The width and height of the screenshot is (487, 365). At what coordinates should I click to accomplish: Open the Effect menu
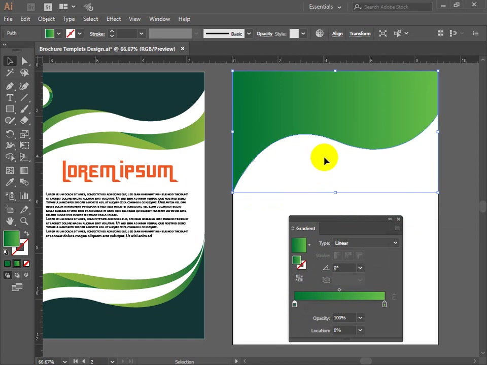click(x=114, y=19)
